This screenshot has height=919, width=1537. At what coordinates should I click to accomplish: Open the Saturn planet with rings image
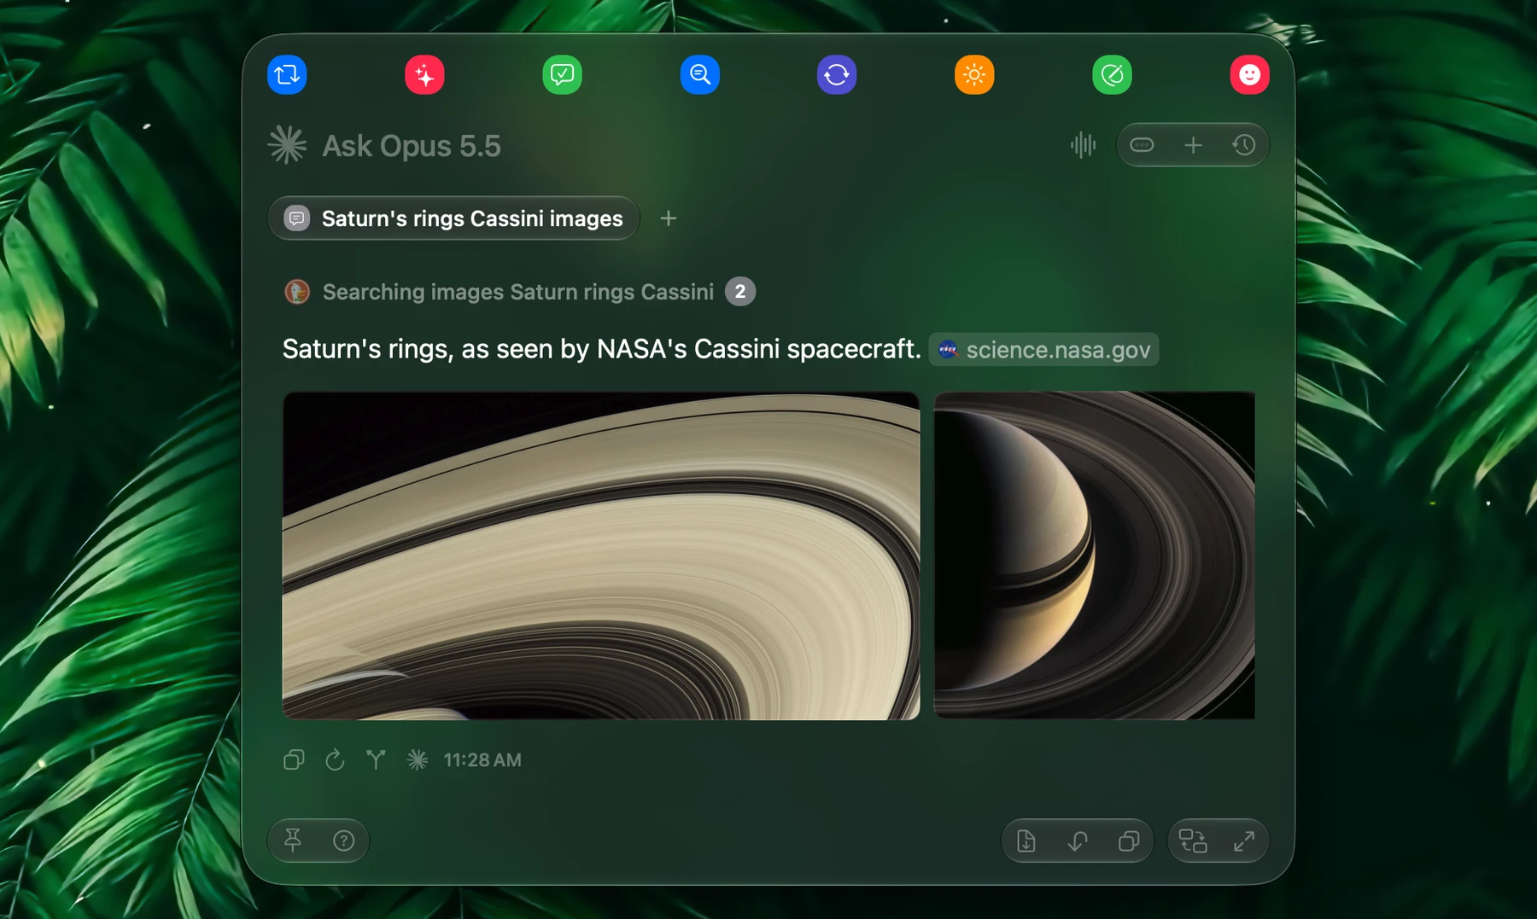tap(1095, 555)
